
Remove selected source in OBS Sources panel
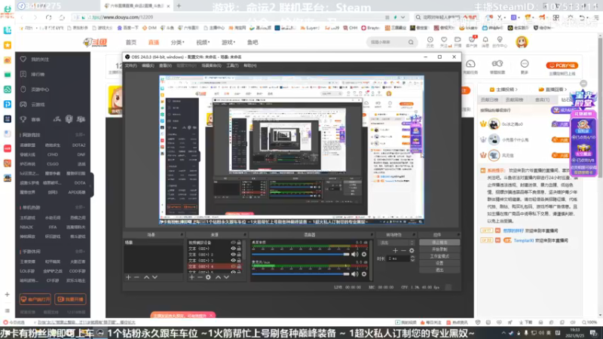click(x=200, y=277)
